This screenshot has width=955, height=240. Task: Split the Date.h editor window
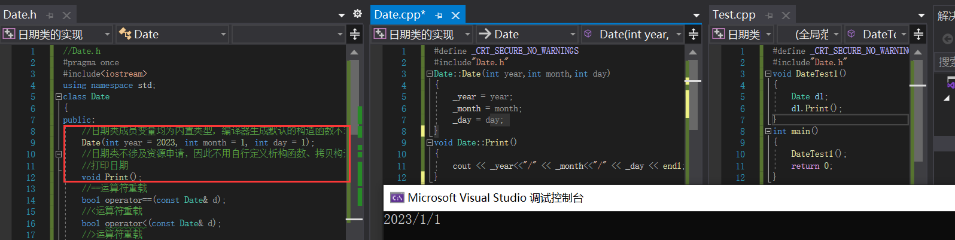(355, 34)
